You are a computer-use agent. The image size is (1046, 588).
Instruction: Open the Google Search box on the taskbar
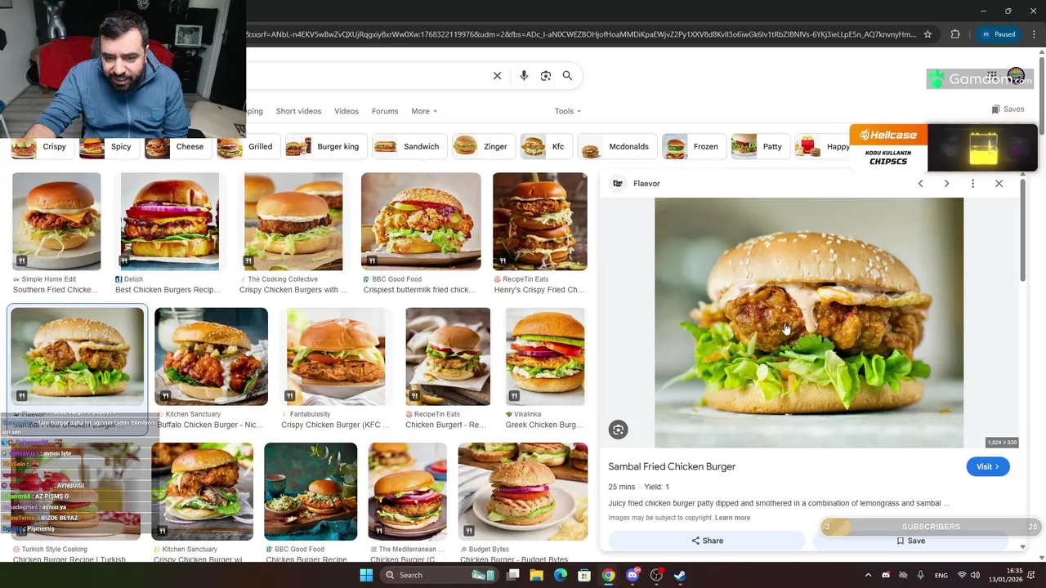(439, 575)
